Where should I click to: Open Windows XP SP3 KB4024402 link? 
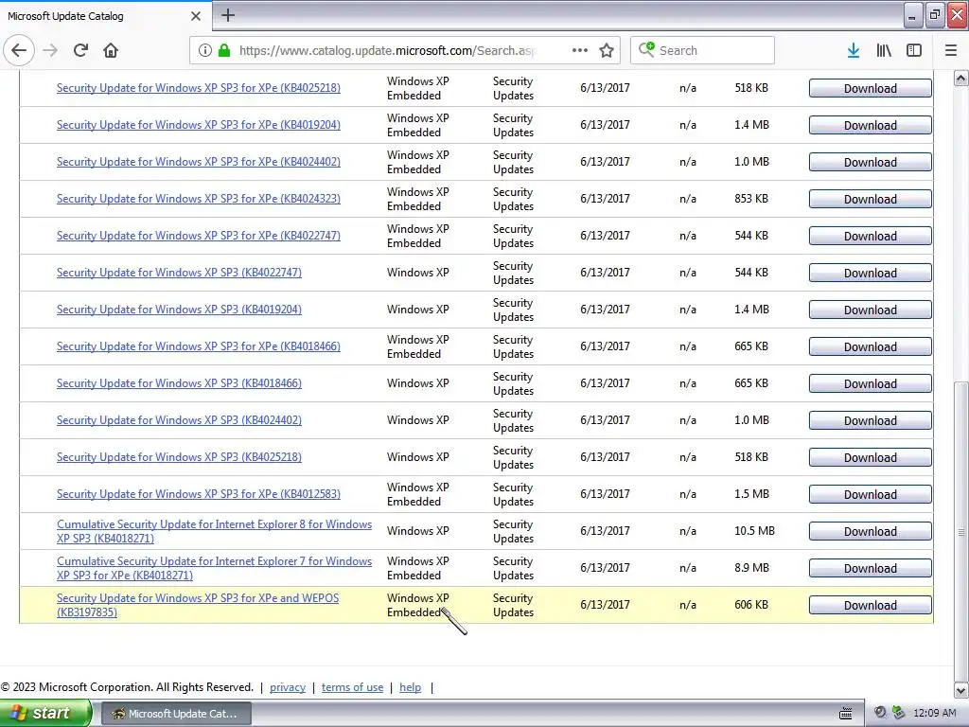click(179, 420)
